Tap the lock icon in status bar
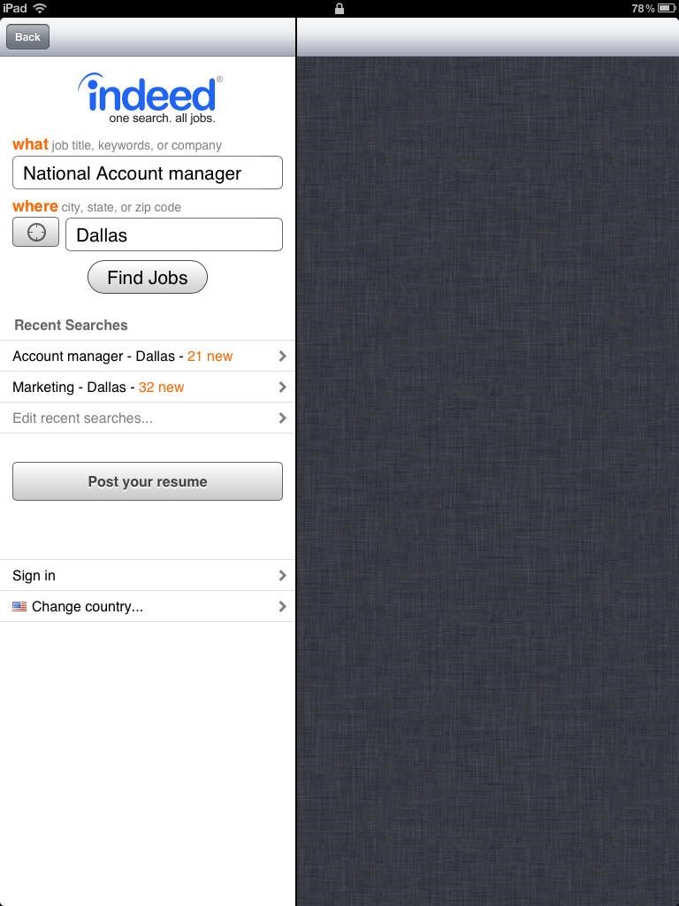This screenshot has width=679, height=906. click(x=339, y=8)
